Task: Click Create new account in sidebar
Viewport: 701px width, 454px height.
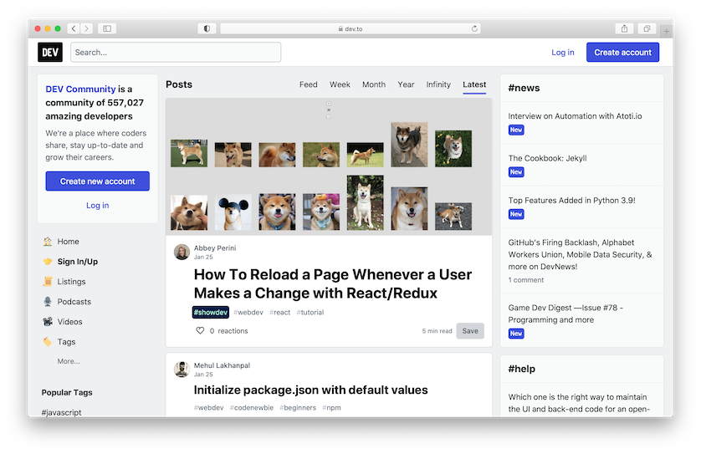Action: pos(98,181)
